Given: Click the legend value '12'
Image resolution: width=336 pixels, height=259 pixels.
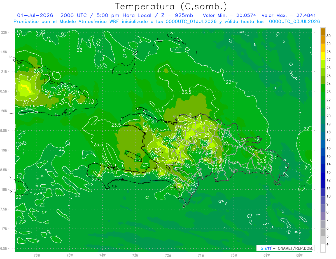Looking at the screenshot, I should [x=329, y=180].
